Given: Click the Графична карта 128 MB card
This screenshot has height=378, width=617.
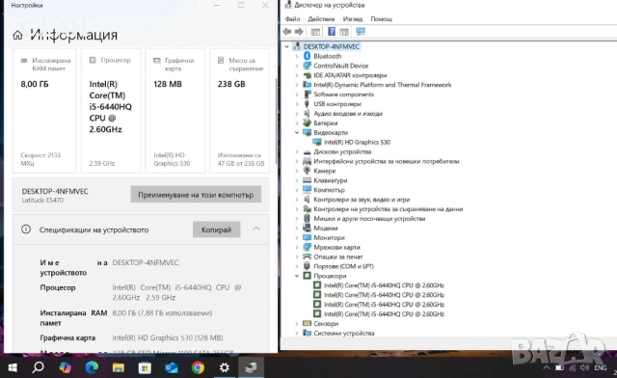Looking at the screenshot, I should coord(175,111).
